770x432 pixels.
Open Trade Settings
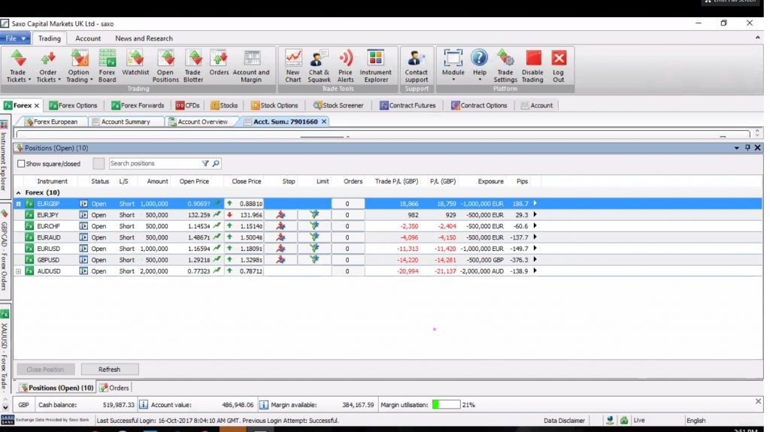click(505, 66)
